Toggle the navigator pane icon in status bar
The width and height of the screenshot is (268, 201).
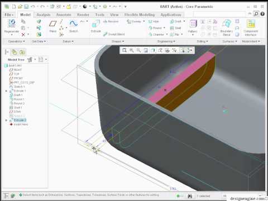(x=6, y=195)
